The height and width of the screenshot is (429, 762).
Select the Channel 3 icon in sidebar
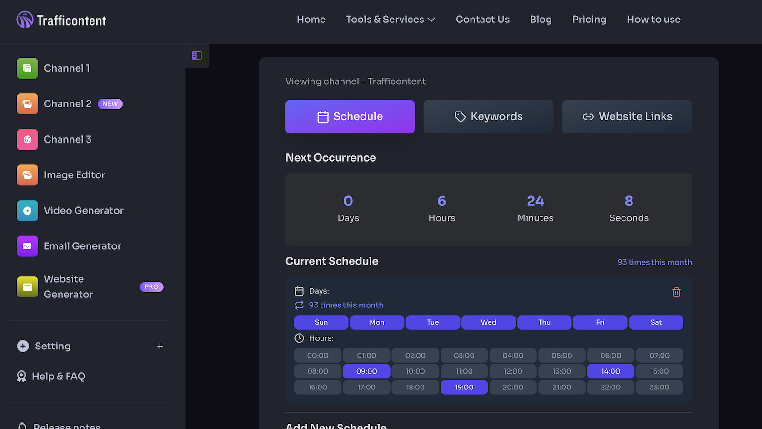coord(27,139)
